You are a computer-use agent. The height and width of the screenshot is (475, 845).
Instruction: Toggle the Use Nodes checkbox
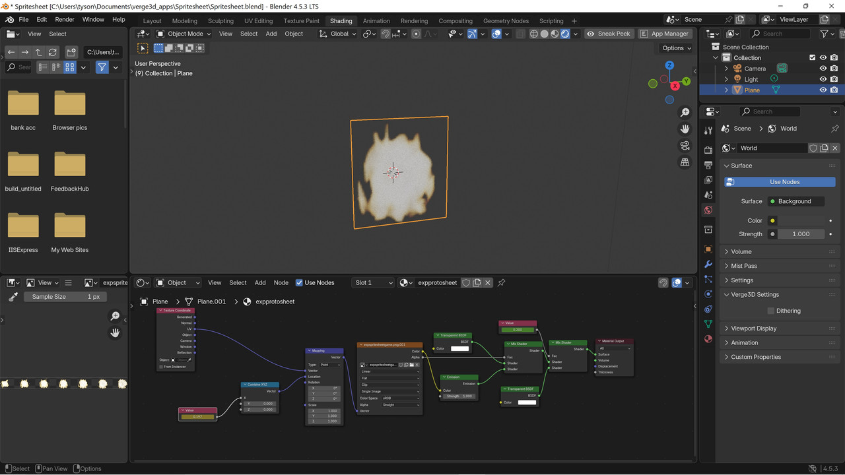pos(299,283)
